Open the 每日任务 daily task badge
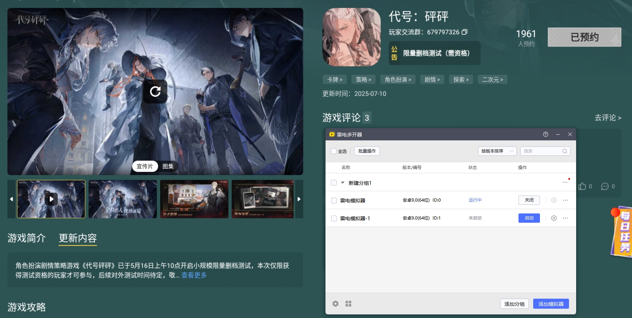This screenshot has width=632, height=318. [x=622, y=231]
